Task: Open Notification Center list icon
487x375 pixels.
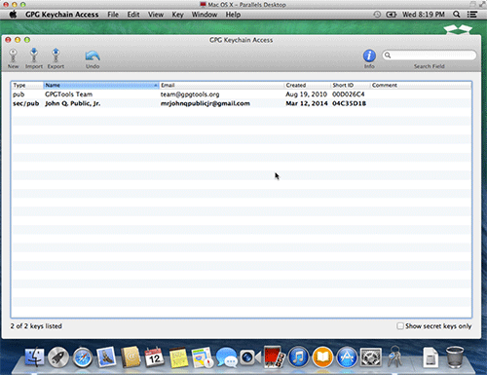Action: pos(472,15)
